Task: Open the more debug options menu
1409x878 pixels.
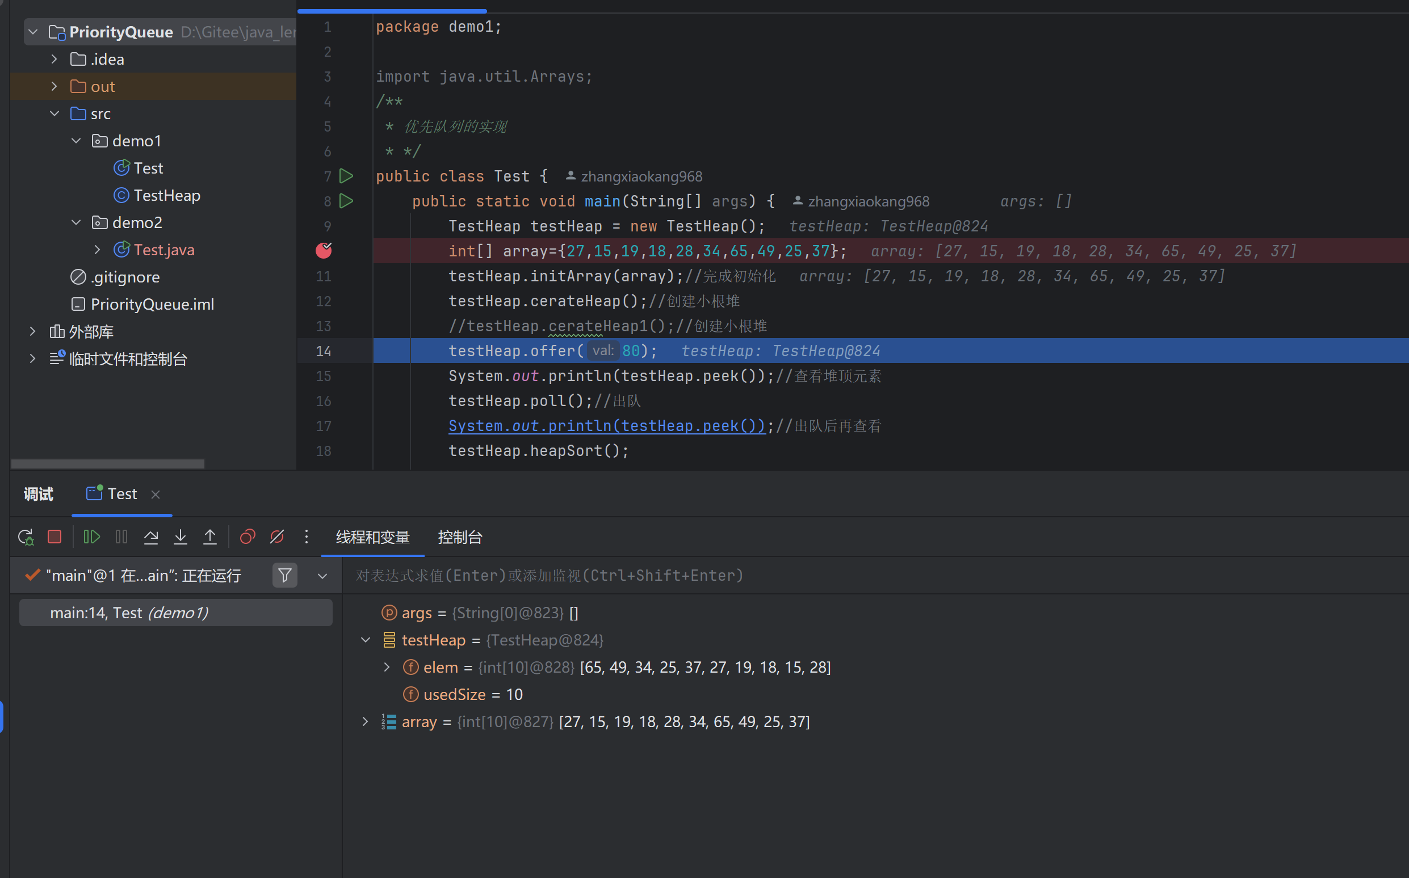Action: [x=306, y=537]
